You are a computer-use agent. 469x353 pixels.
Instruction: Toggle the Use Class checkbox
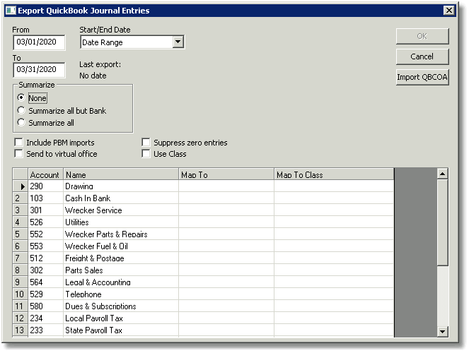(146, 154)
